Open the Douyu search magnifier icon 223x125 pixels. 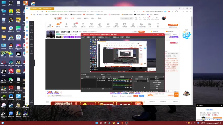131,18
